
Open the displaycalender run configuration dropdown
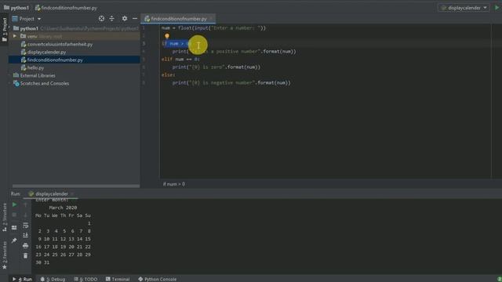click(x=464, y=8)
